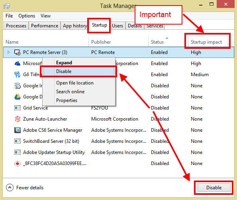Click the Google Drive triangle icon
Viewport: 237px width, 200px height.
point(18,97)
